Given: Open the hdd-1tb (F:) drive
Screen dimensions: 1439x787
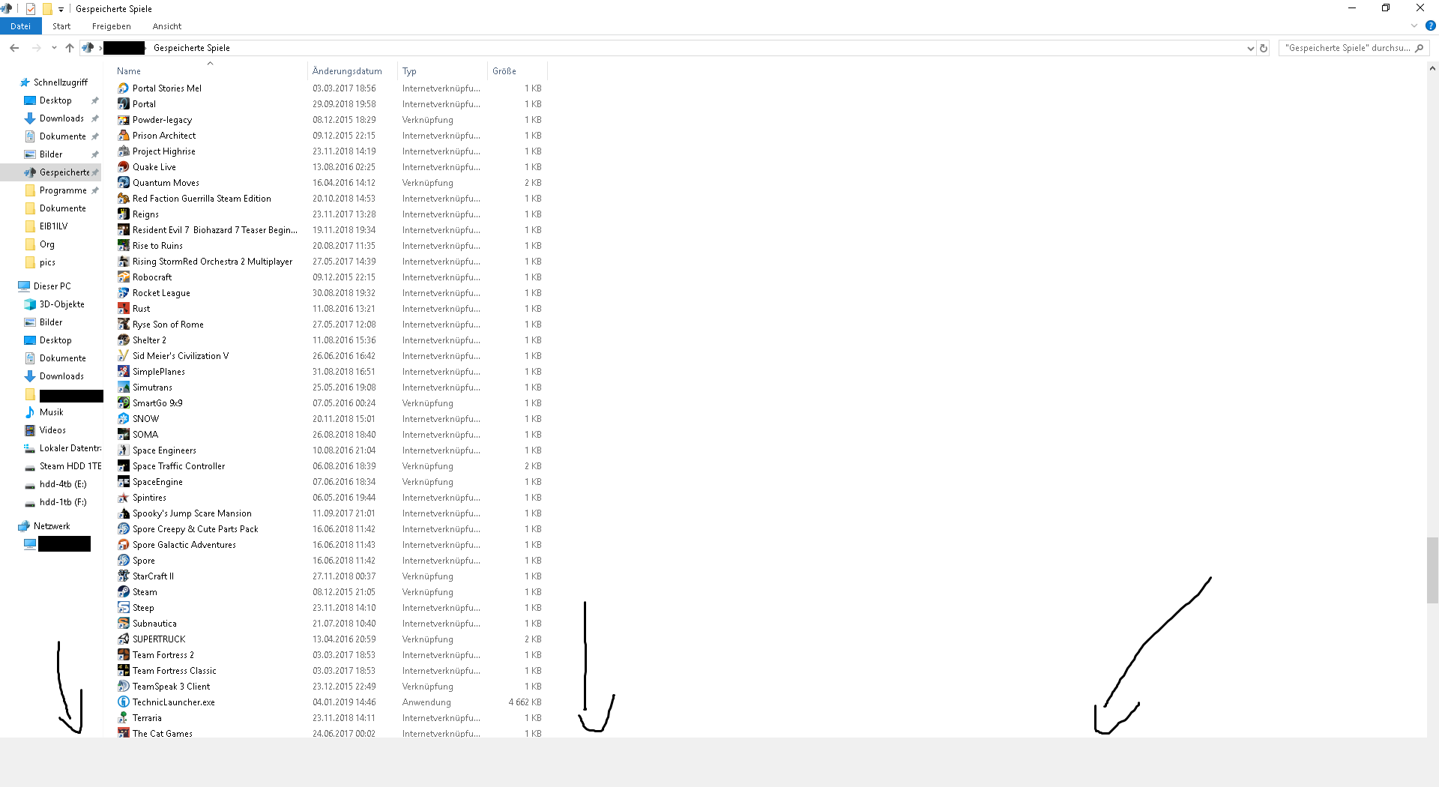Looking at the screenshot, I should point(63,502).
